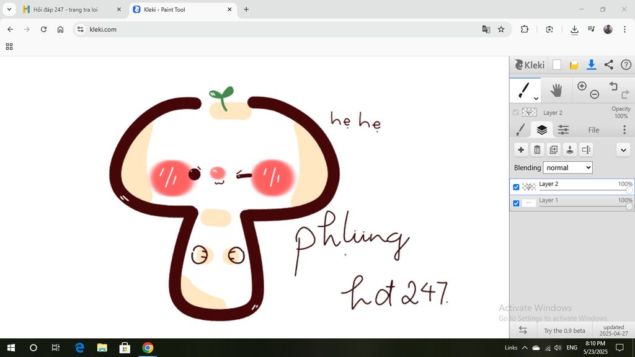Click the share icon in Kleki header
The height and width of the screenshot is (357, 635).
click(x=608, y=65)
